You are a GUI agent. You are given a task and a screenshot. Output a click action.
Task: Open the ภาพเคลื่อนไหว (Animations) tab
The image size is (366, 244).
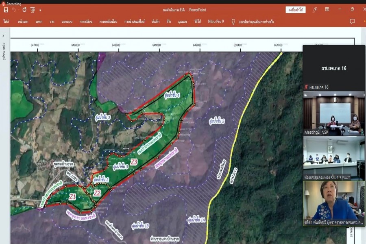tap(108, 22)
